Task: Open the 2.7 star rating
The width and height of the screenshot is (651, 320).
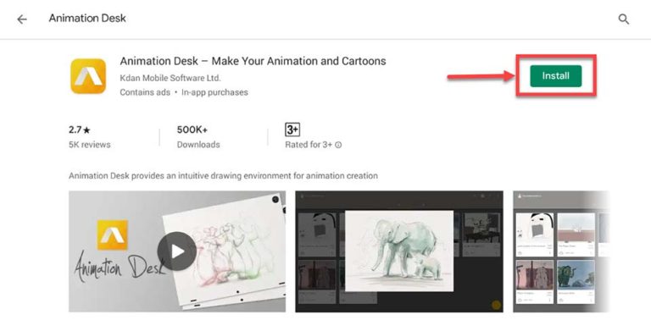Action: click(x=80, y=130)
